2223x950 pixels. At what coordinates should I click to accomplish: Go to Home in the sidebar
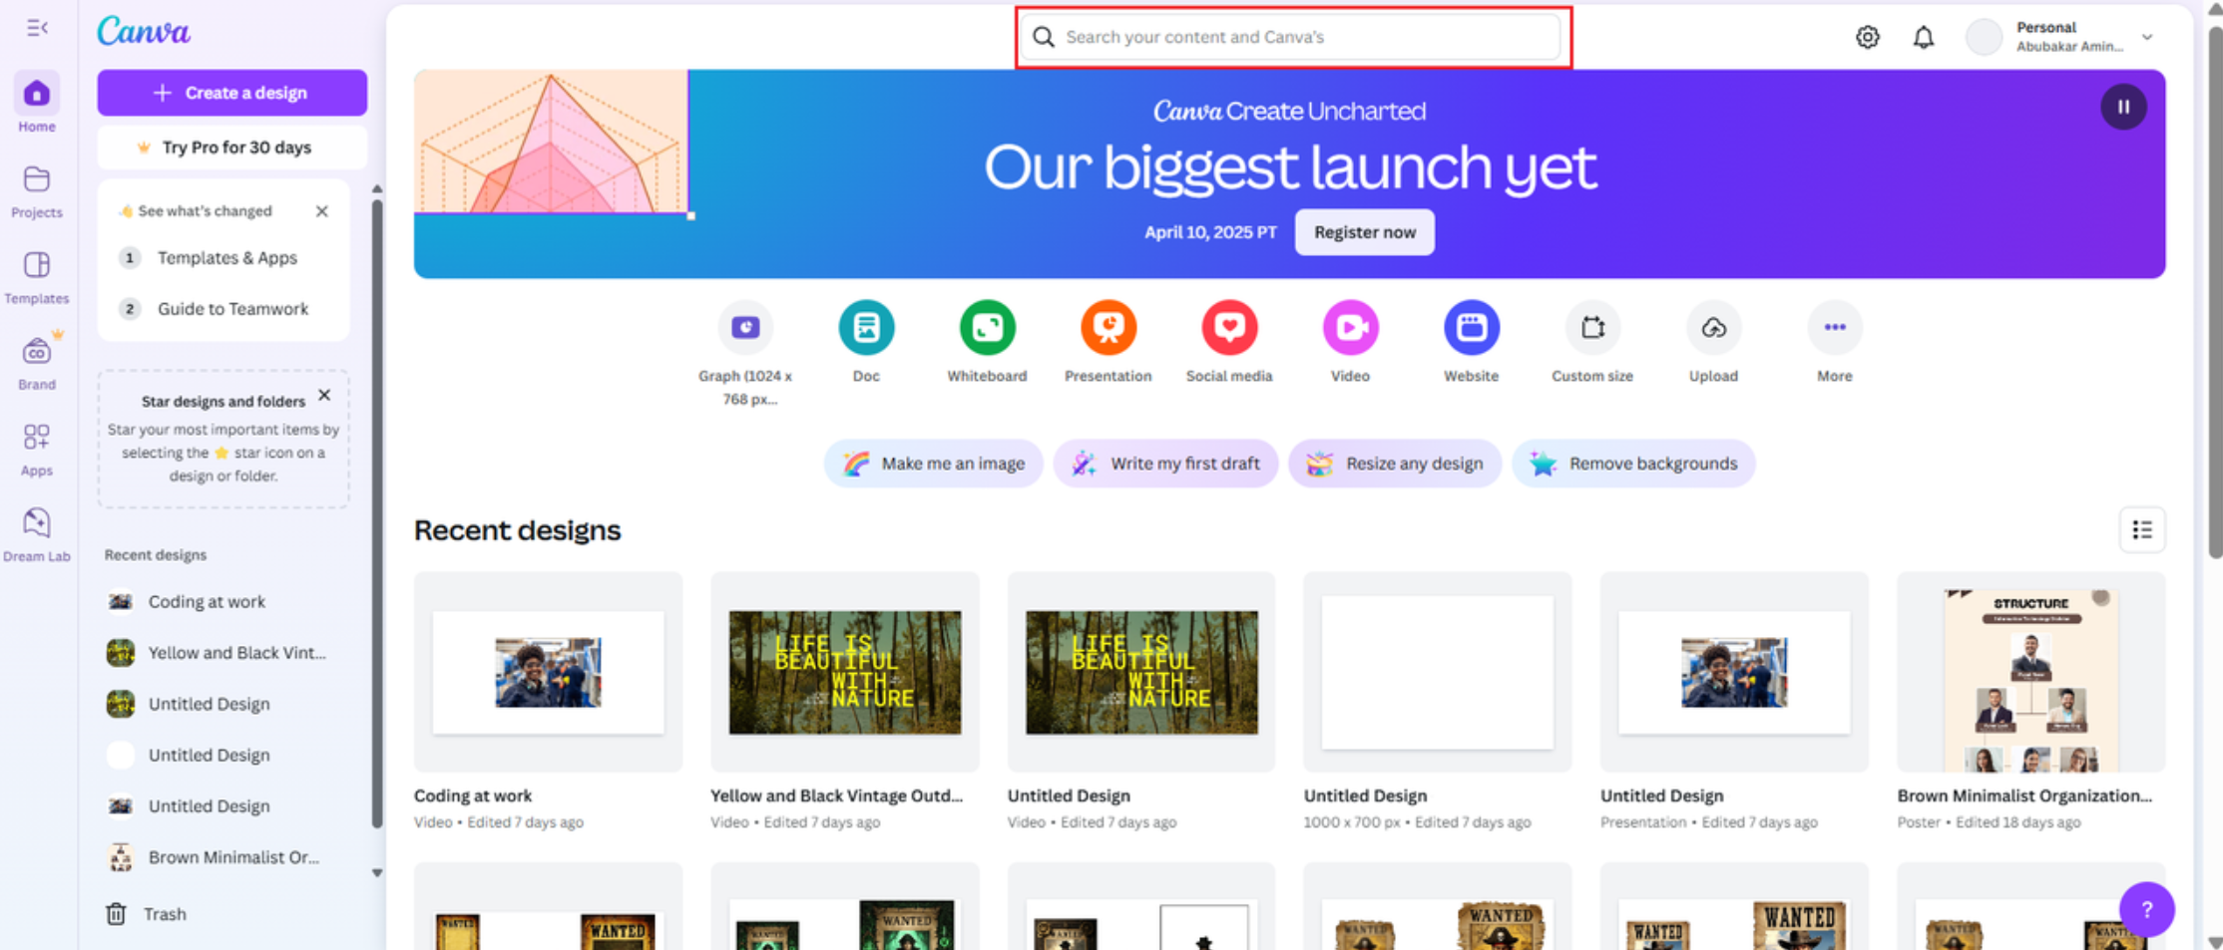(37, 104)
